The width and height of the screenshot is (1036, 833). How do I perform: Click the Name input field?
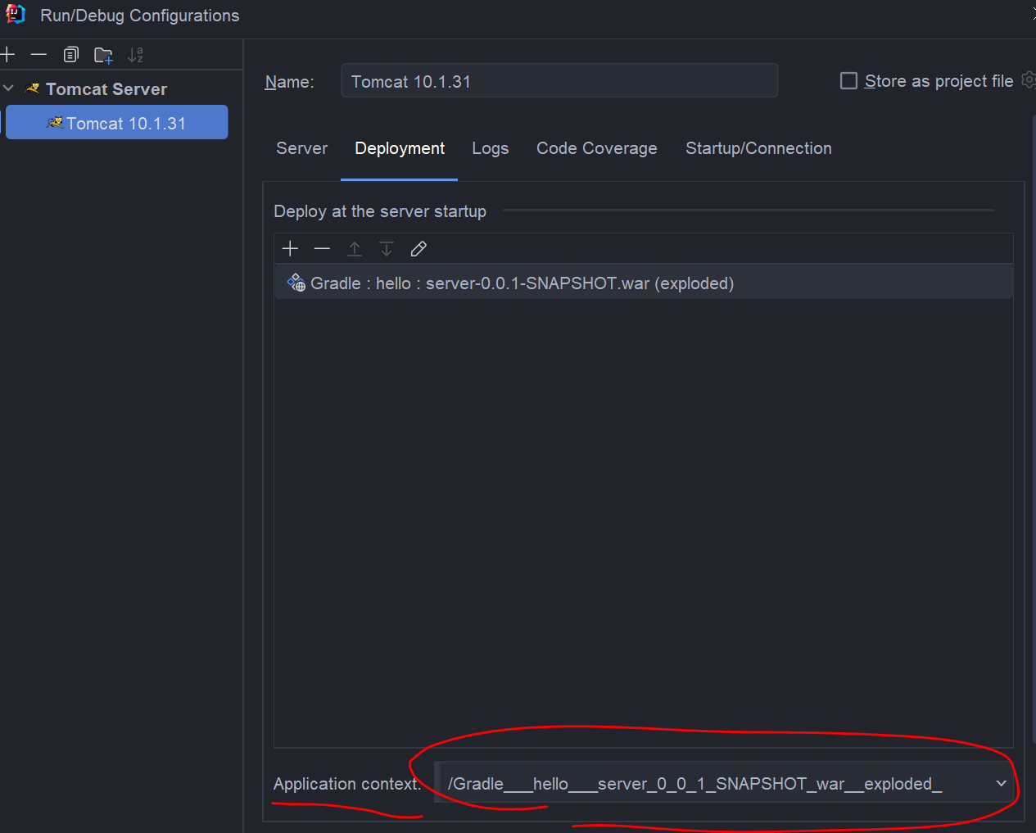(559, 81)
